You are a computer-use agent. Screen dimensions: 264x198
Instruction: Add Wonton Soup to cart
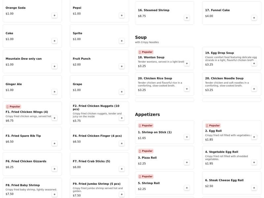[x=187, y=63]
